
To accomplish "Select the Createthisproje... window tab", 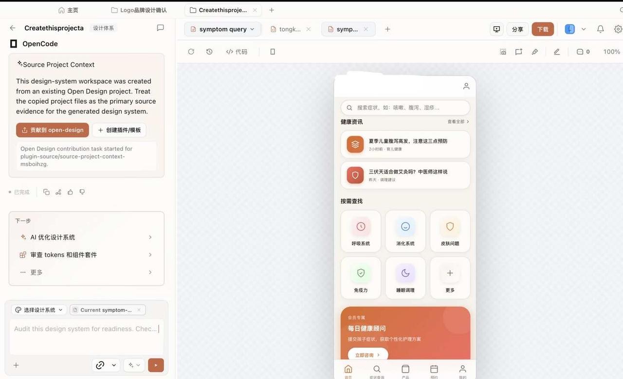I will [x=222, y=10].
